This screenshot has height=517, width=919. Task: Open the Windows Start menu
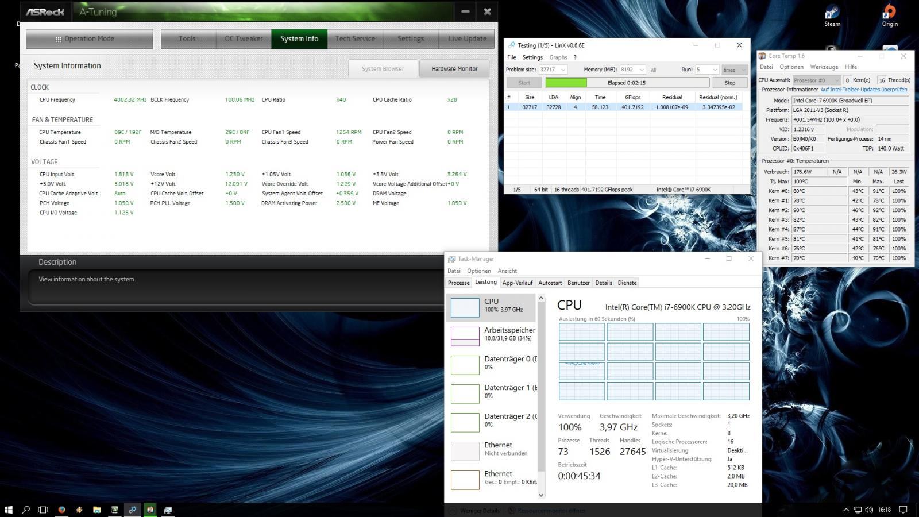[x=9, y=510]
